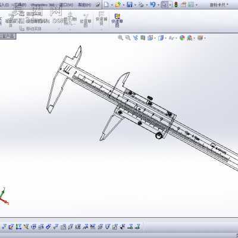This screenshot has width=238, height=238.
Task: Start Rapid Sketch (快速草图) tool
Action: click(117, 20)
